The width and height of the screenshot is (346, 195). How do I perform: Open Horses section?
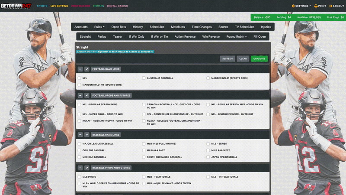coord(99,6)
